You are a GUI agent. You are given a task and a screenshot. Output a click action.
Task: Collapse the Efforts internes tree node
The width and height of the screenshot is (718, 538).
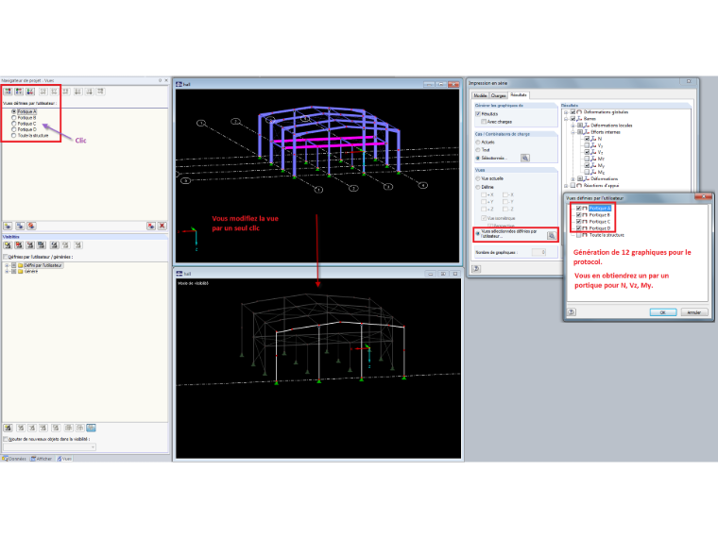[x=573, y=132]
